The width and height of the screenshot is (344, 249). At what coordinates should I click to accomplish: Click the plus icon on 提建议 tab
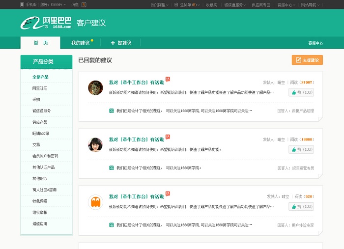[x=113, y=43]
